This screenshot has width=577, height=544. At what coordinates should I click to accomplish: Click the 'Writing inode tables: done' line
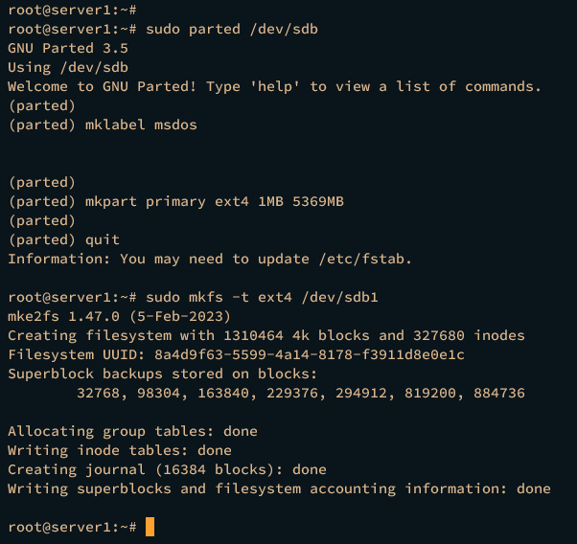point(120,450)
